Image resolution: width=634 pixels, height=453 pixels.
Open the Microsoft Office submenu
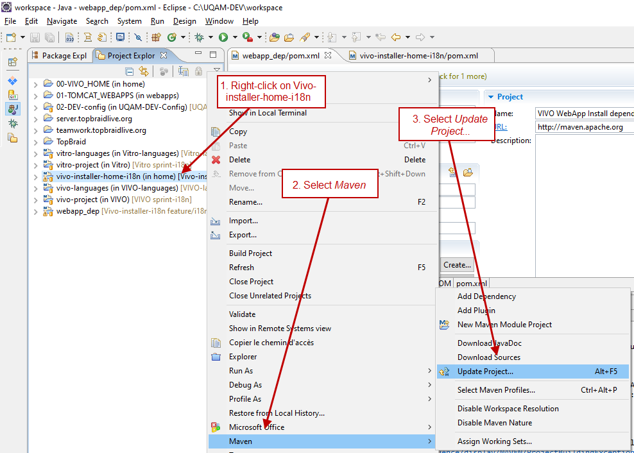(x=323, y=427)
